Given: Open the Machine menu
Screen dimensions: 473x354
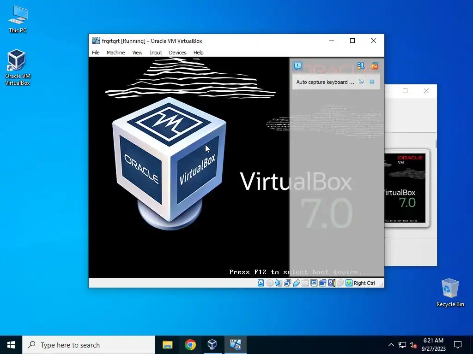Looking at the screenshot, I should [115, 53].
